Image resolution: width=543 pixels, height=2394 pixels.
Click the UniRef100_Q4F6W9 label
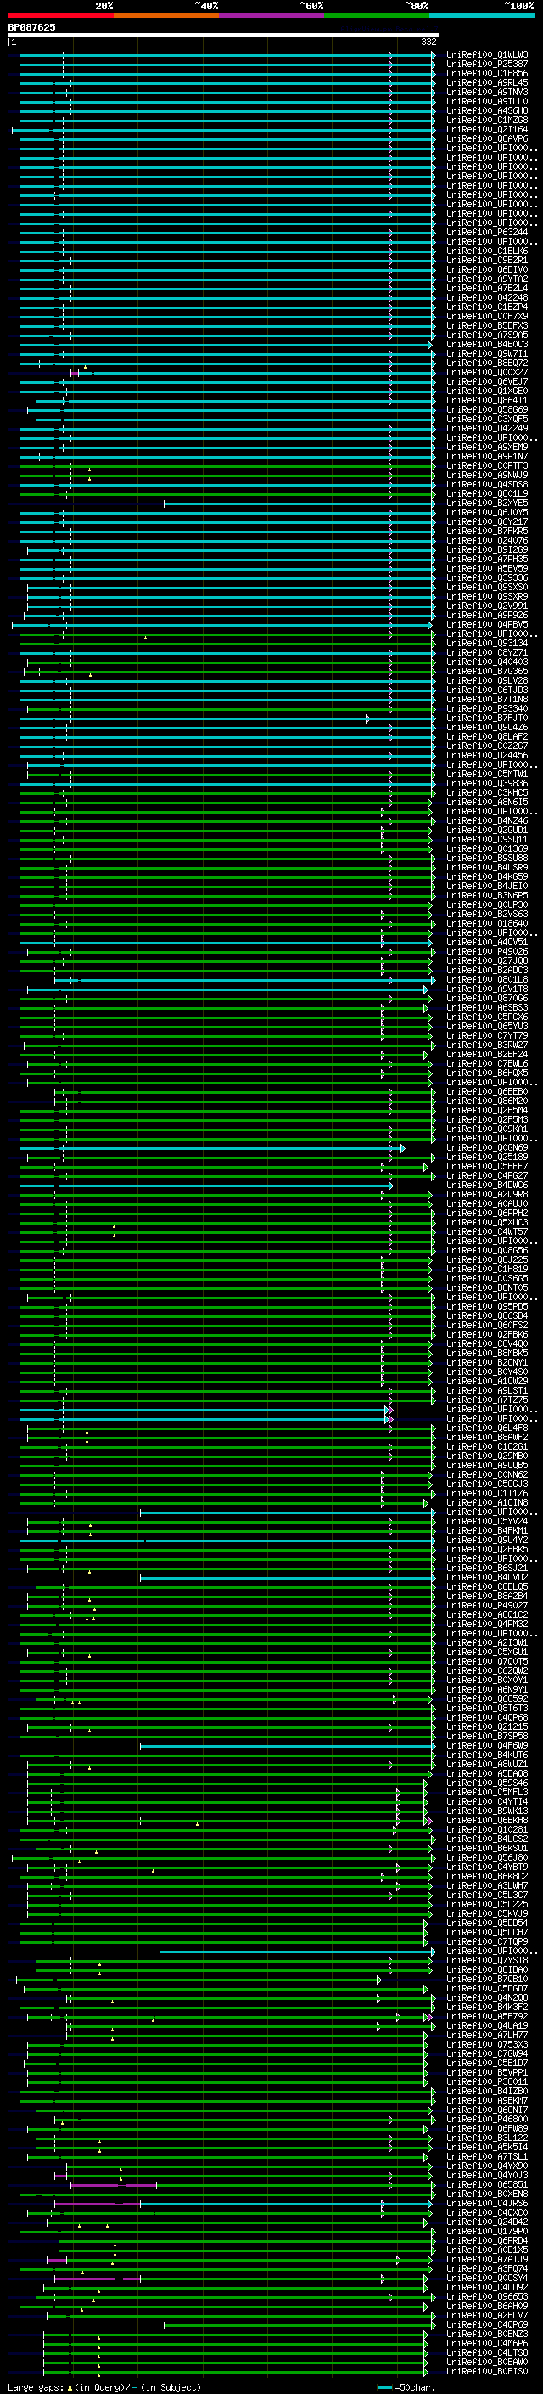(487, 1745)
